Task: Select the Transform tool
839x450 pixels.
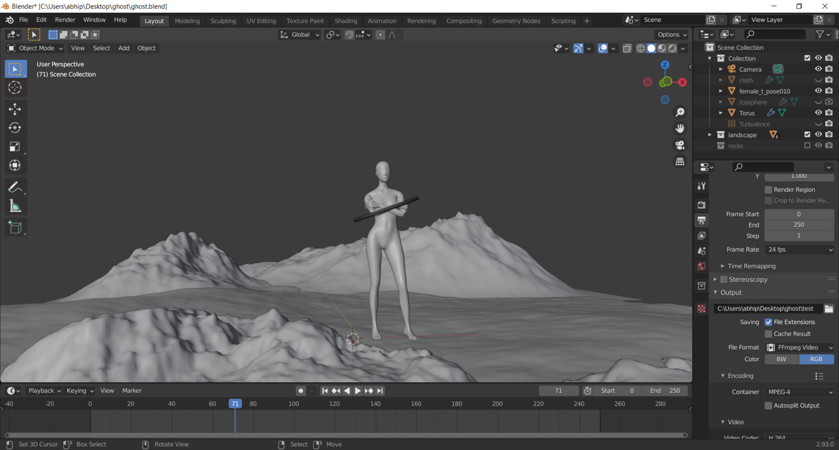Action: click(15, 166)
